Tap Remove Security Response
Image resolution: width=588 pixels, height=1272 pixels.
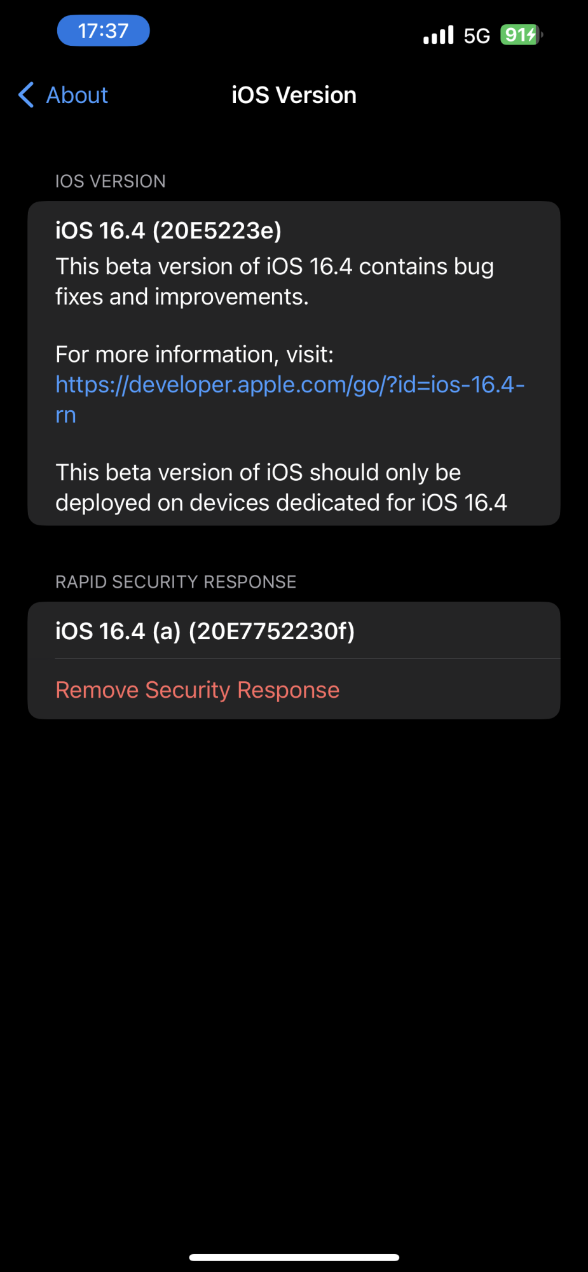click(198, 690)
